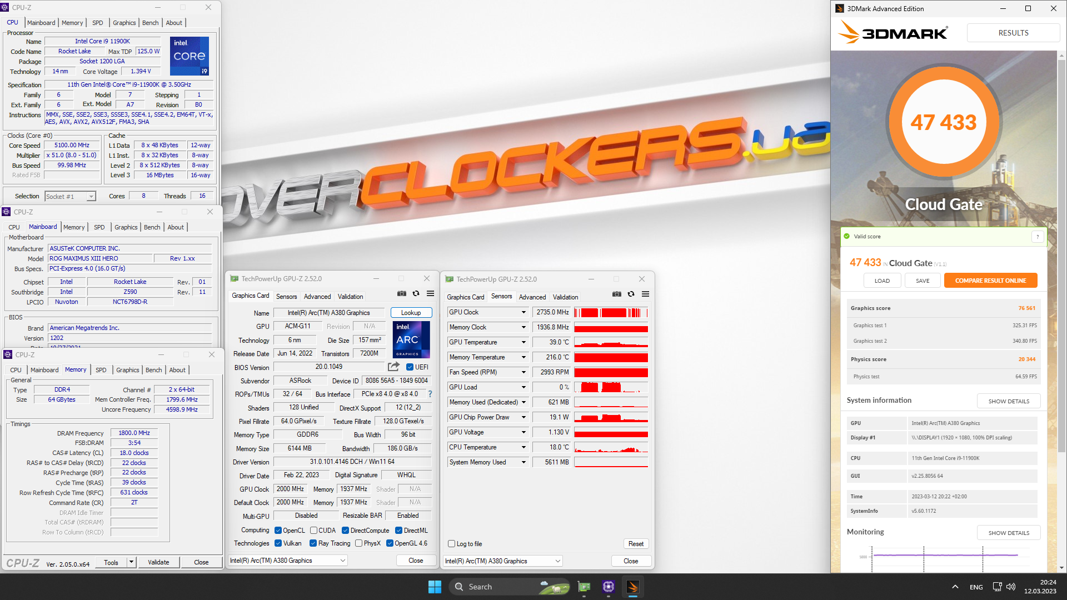Open CPU-Z Socket #1 selection dropdown
This screenshot has width=1067, height=600.
point(70,197)
